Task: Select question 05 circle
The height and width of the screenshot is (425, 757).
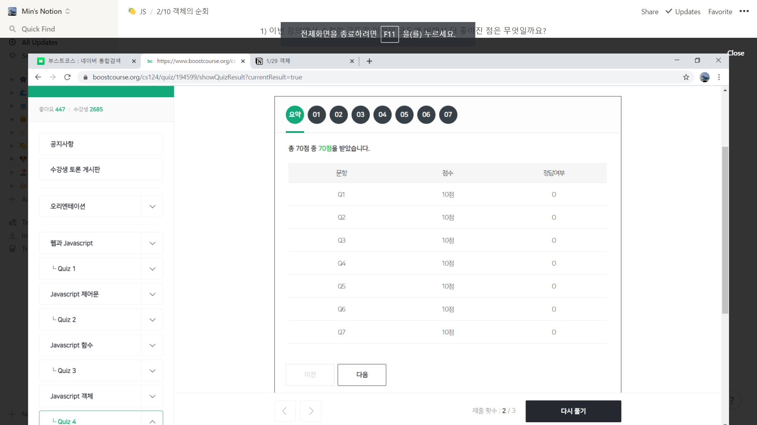Action: tap(404, 115)
